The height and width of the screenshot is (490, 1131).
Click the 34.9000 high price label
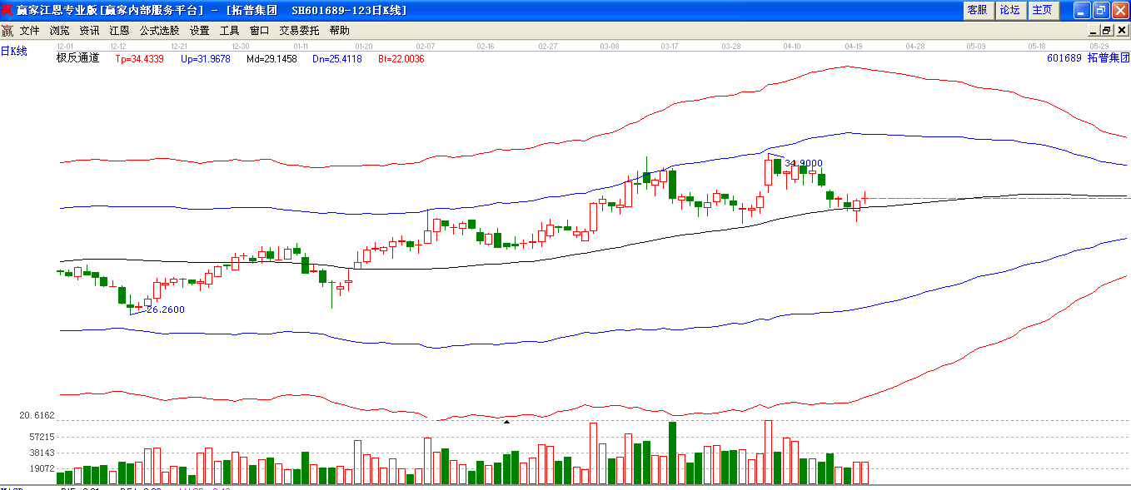(x=804, y=164)
